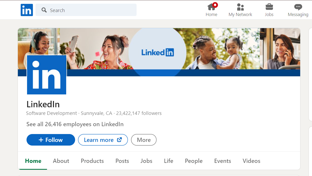The height and width of the screenshot is (176, 312).
Task: Click the 23,422,147 followers text
Action: click(139, 113)
